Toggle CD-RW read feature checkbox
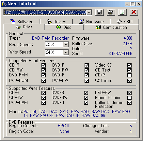 43,70
